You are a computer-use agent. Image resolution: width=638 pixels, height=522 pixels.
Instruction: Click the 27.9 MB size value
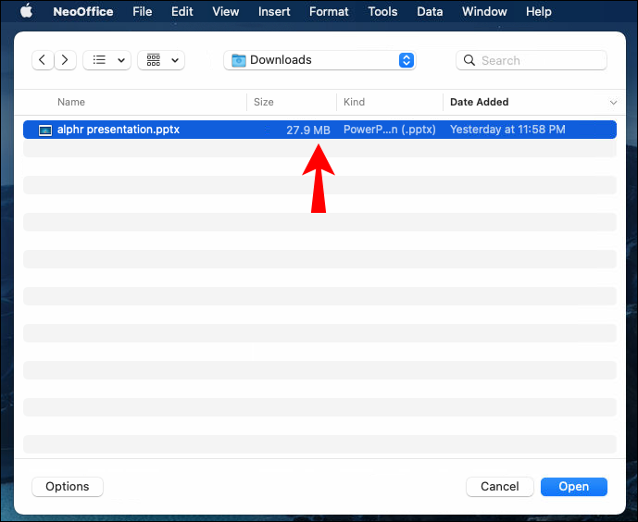point(308,130)
